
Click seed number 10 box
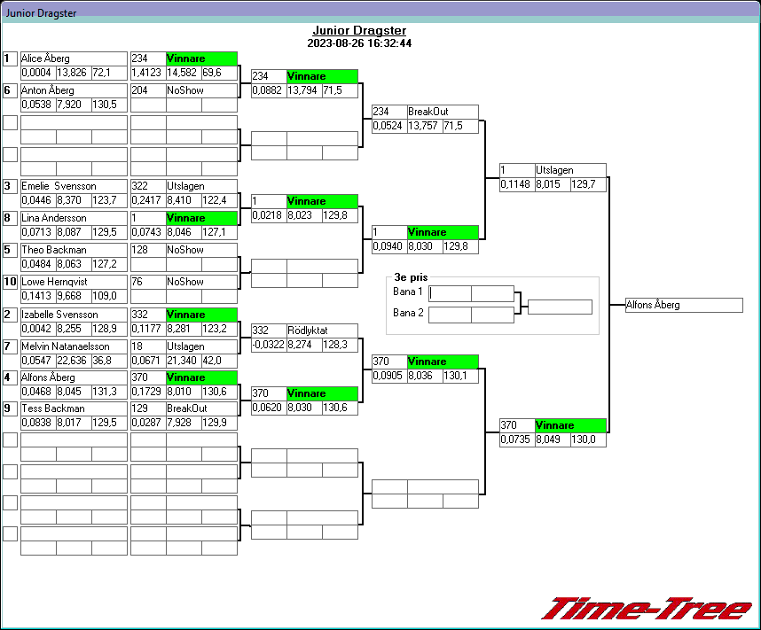point(10,283)
